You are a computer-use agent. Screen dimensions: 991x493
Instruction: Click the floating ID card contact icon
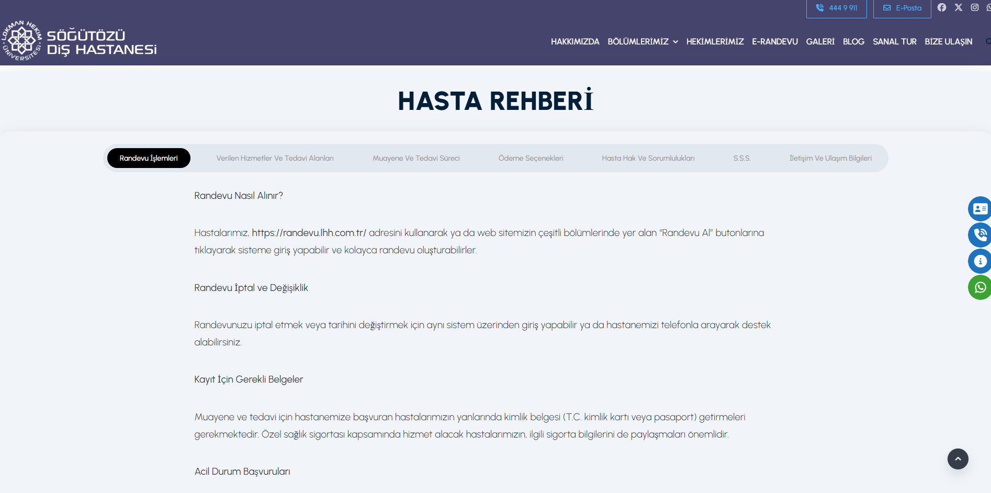979,209
